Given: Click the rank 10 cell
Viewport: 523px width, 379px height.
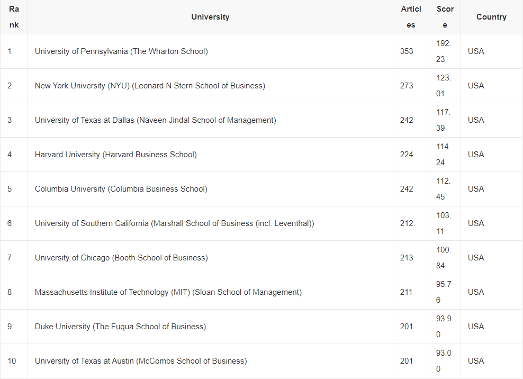Looking at the screenshot, I should [x=12, y=361].
